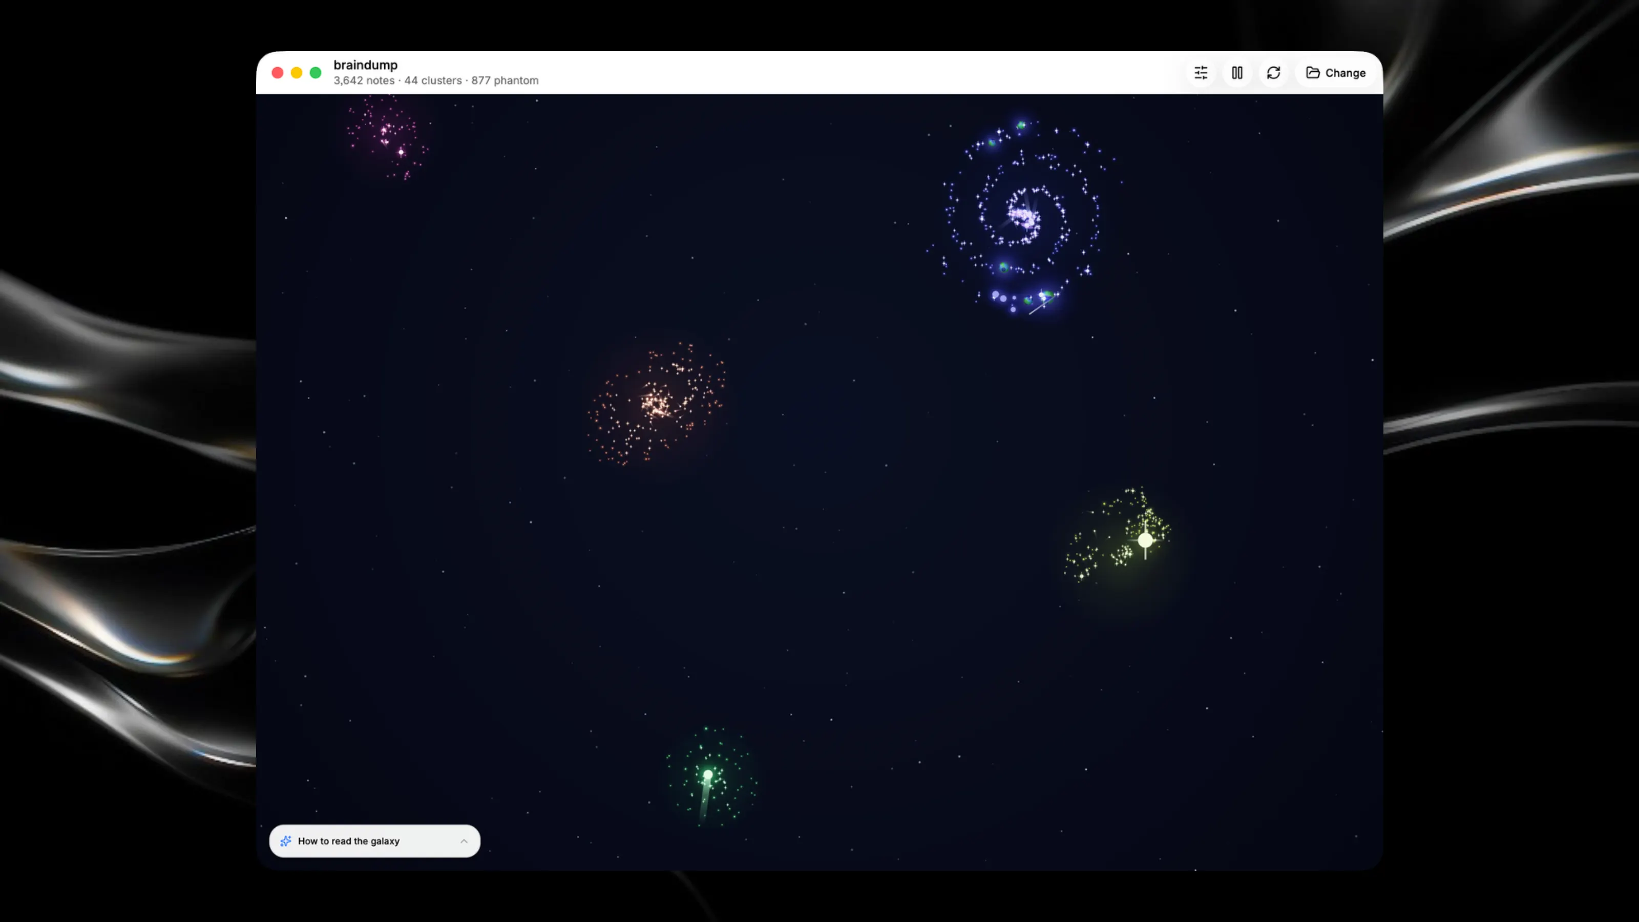The height and width of the screenshot is (922, 1639).
Task: Minimize the braindump window
Action: pyautogui.click(x=297, y=73)
